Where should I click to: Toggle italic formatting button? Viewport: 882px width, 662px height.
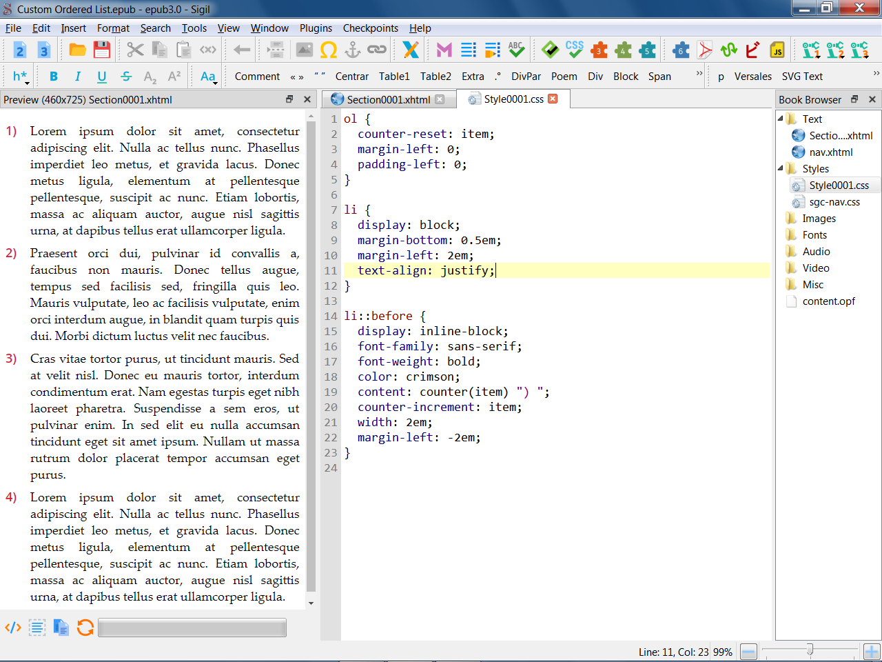coord(78,77)
